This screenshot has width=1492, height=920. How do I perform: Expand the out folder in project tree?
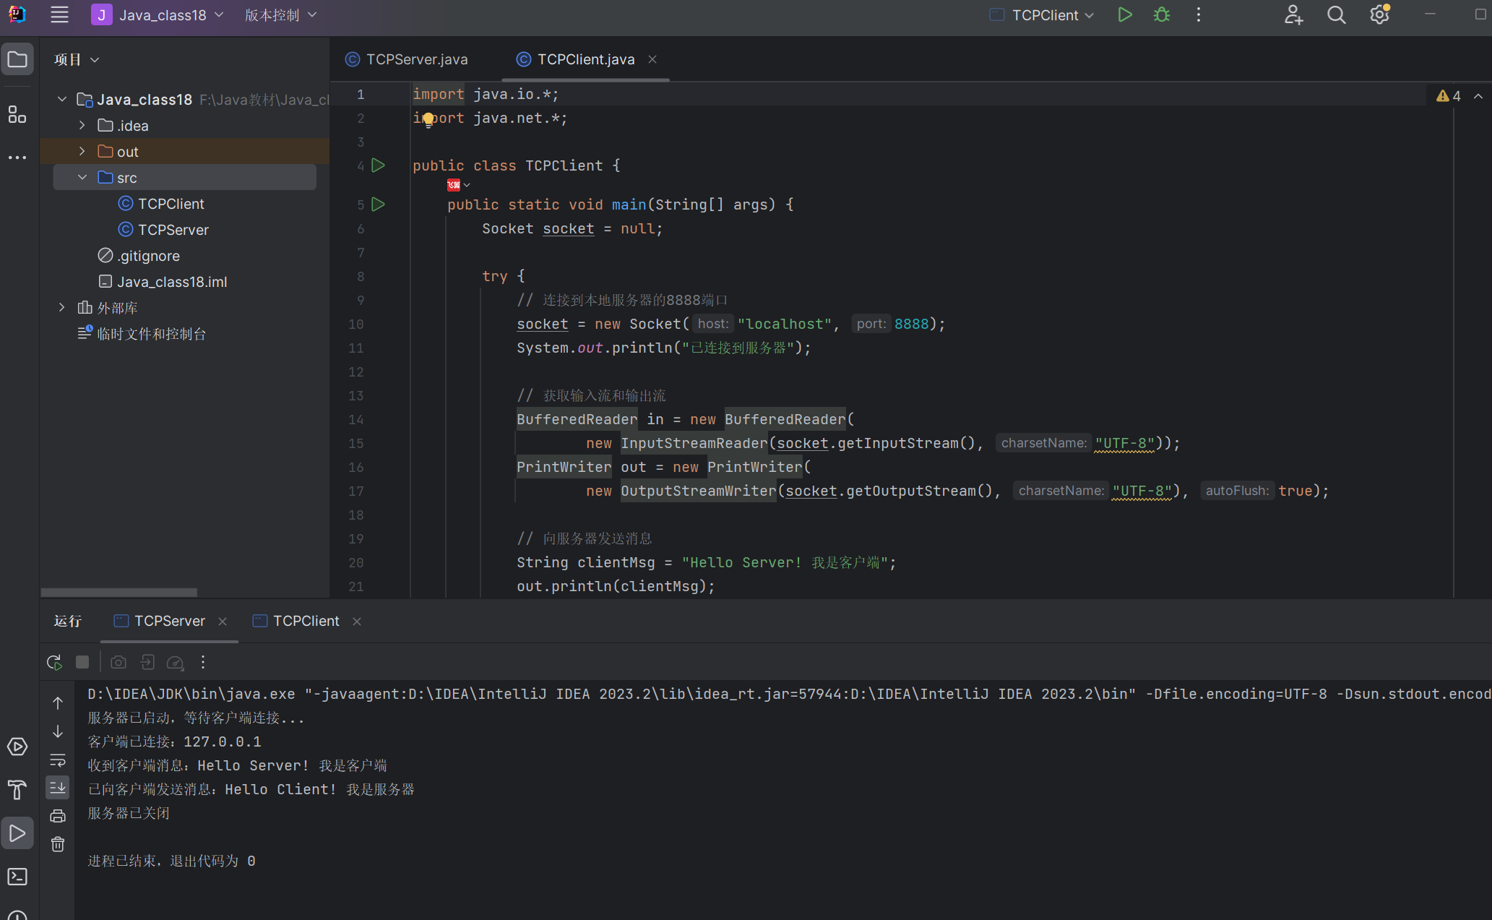(82, 151)
